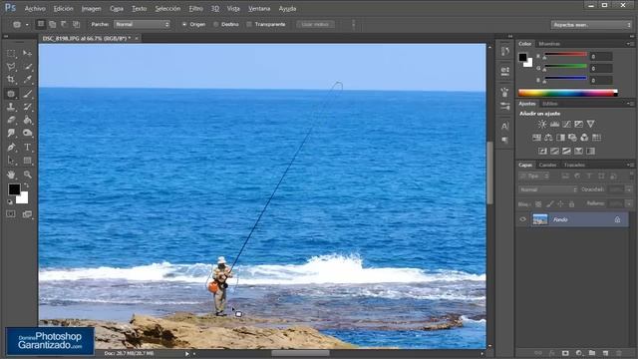Select the Patch tool in toolbox
This screenshot has height=359, width=638.
click(11, 94)
